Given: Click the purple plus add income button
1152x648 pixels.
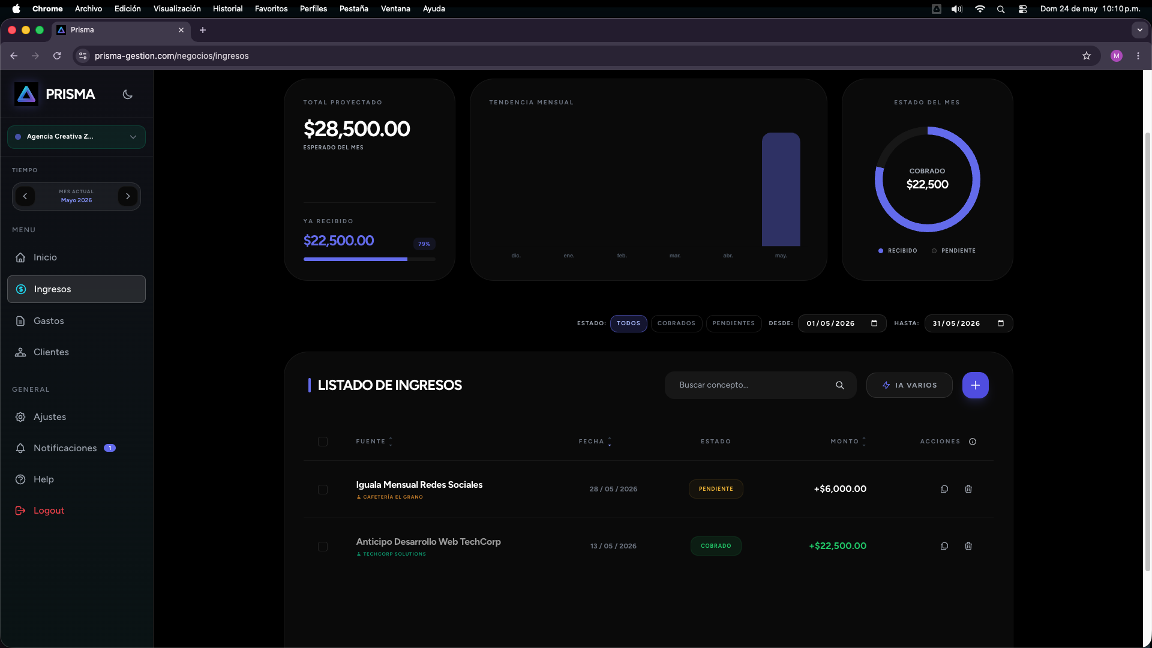Looking at the screenshot, I should coord(976,385).
